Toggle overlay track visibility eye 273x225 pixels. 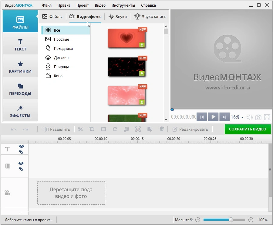click(x=21, y=163)
